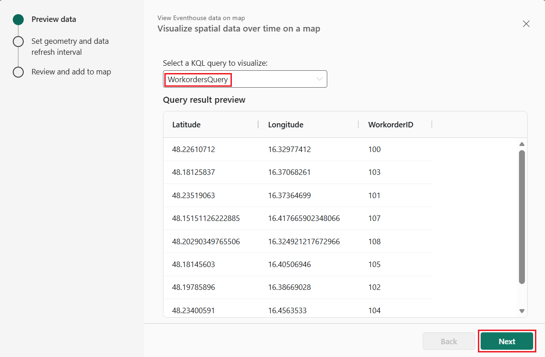
Task: Click the Back button
Action: pos(448,341)
